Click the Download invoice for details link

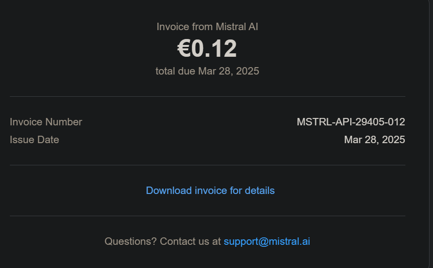tap(210, 191)
